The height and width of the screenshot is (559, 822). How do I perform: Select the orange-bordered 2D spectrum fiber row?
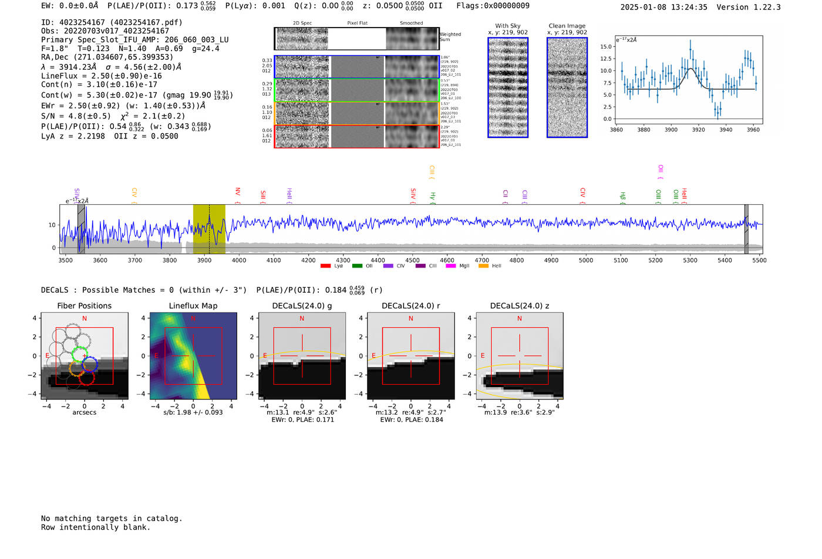pos(356,113)
